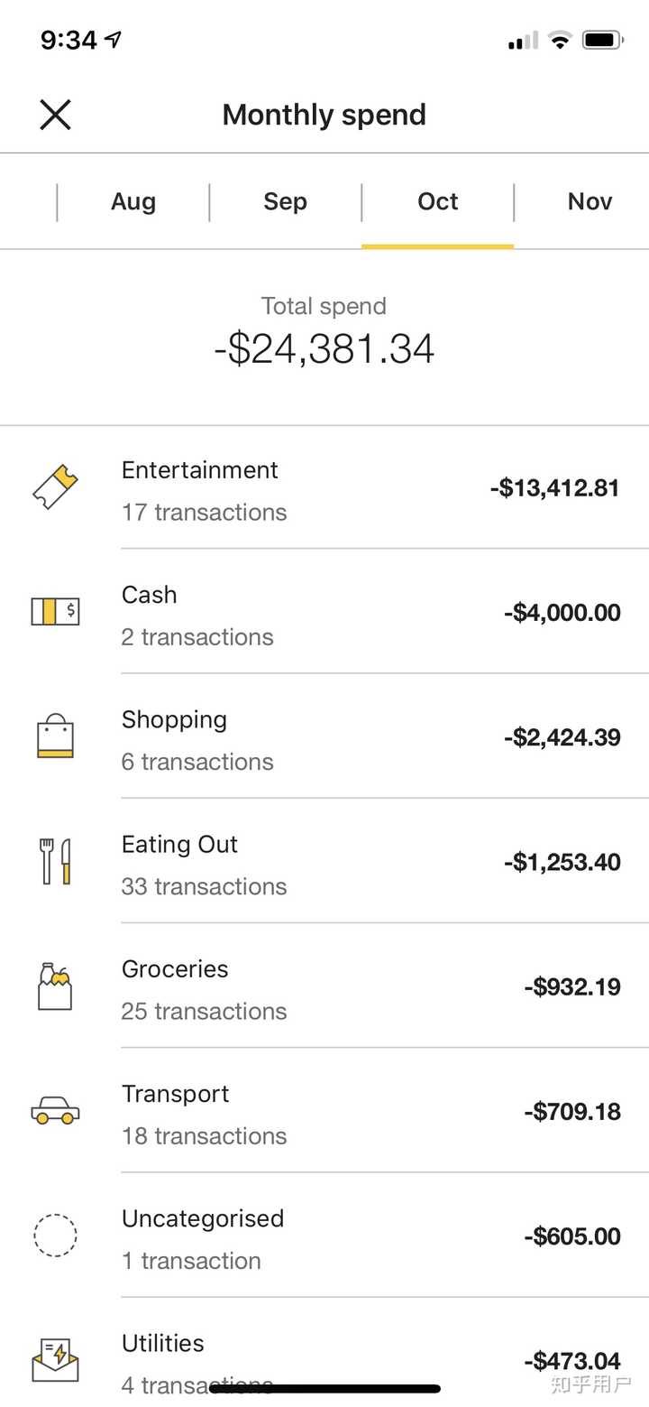Image resolution: width=649 pixels, height=1407 pixels.
Task: Open the Transport category label
Action: coord(176,1094)
